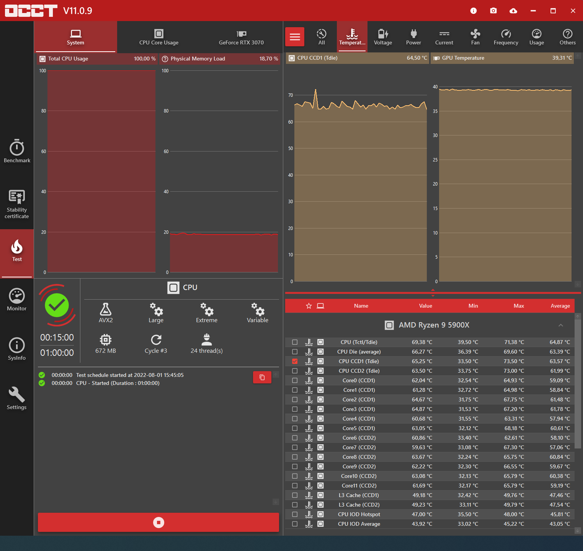Take a screenshot with camera icon

[493, 11]
